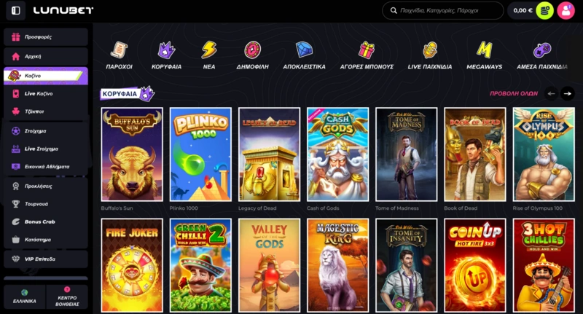Open Προκλήσεις challenges
The image size is (583, 314).
(46, 186)
